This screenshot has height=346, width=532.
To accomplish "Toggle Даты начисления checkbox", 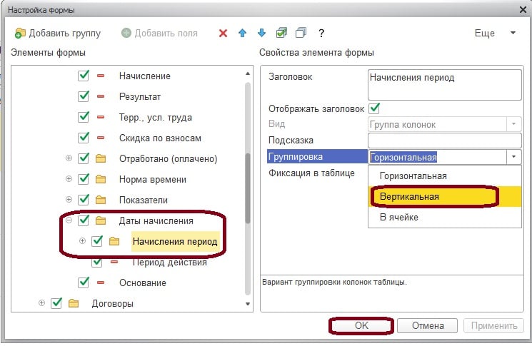I will 84,220.
